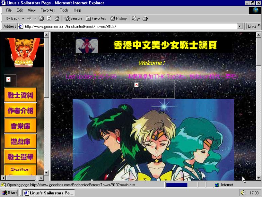Screen dimensions: 262x197
Task: Open the Back history dropdown arrow
Action: tap(23, 18)
